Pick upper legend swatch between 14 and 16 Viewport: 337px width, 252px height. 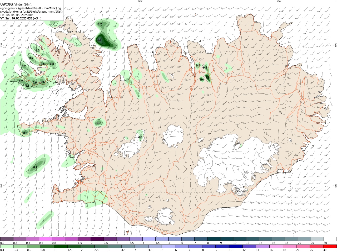tap(265, 239)
